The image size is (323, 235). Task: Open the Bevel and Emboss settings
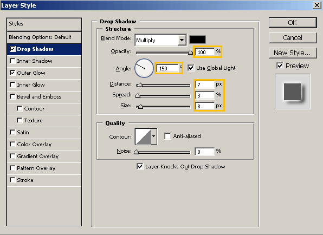[39, 97]
